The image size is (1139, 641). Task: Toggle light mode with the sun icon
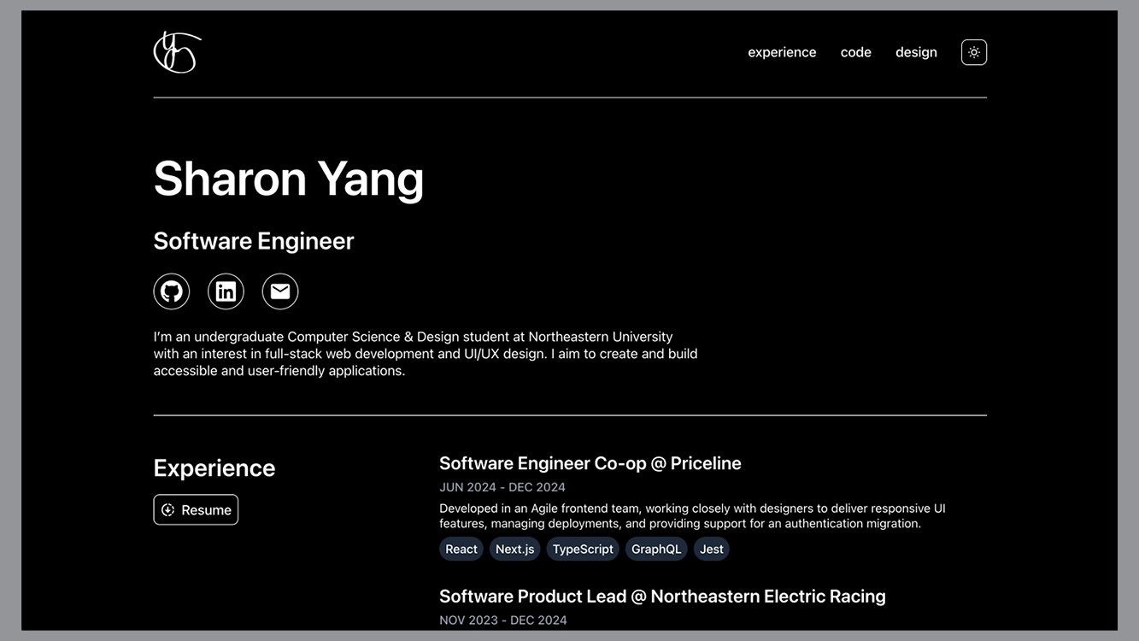click(973, 51)
